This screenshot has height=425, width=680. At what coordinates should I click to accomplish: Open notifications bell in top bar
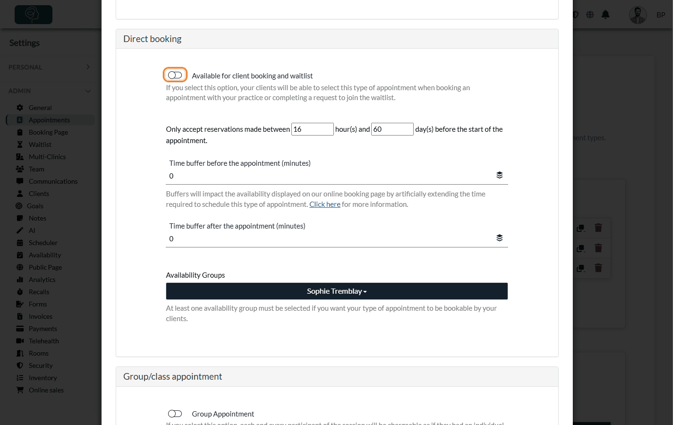point(605,15)
